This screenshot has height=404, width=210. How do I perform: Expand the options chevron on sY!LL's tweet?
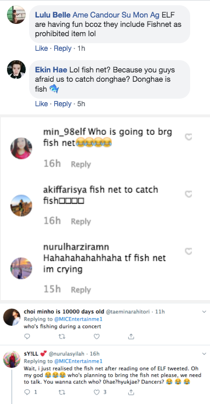(x=204, y=354)
